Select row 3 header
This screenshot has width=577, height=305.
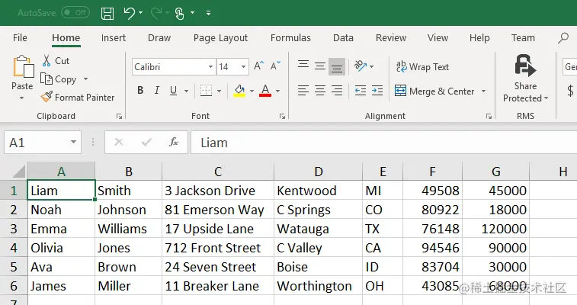point(14,229)
